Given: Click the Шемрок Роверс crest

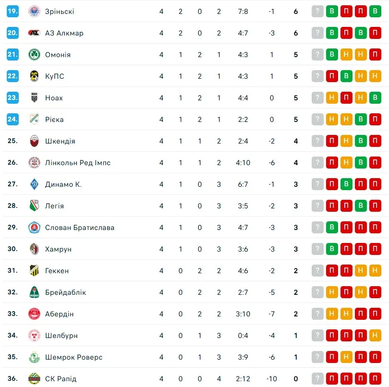Looking at the screenshot, I should pyautogui.click(x=34, y=357).
